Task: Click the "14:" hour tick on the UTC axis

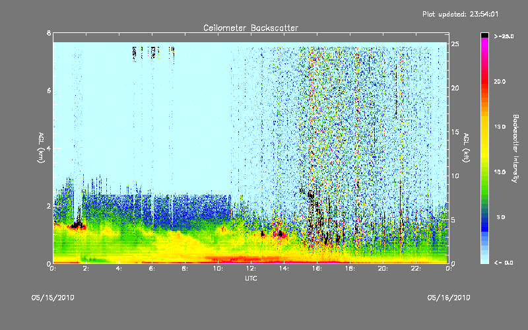Action: pyautogui.click(x=284, y=269)
